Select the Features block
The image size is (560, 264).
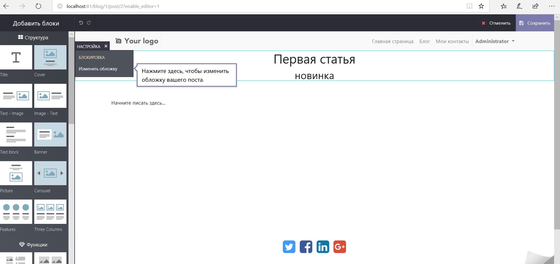(x=16, y=212)
